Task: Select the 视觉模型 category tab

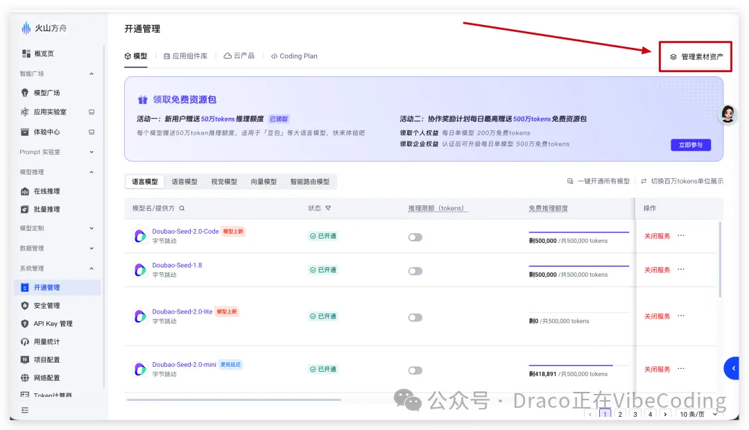Action: (224, 182)
